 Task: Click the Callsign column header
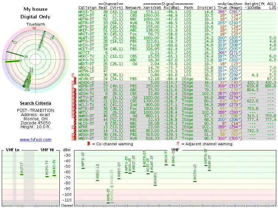(88, 8)
